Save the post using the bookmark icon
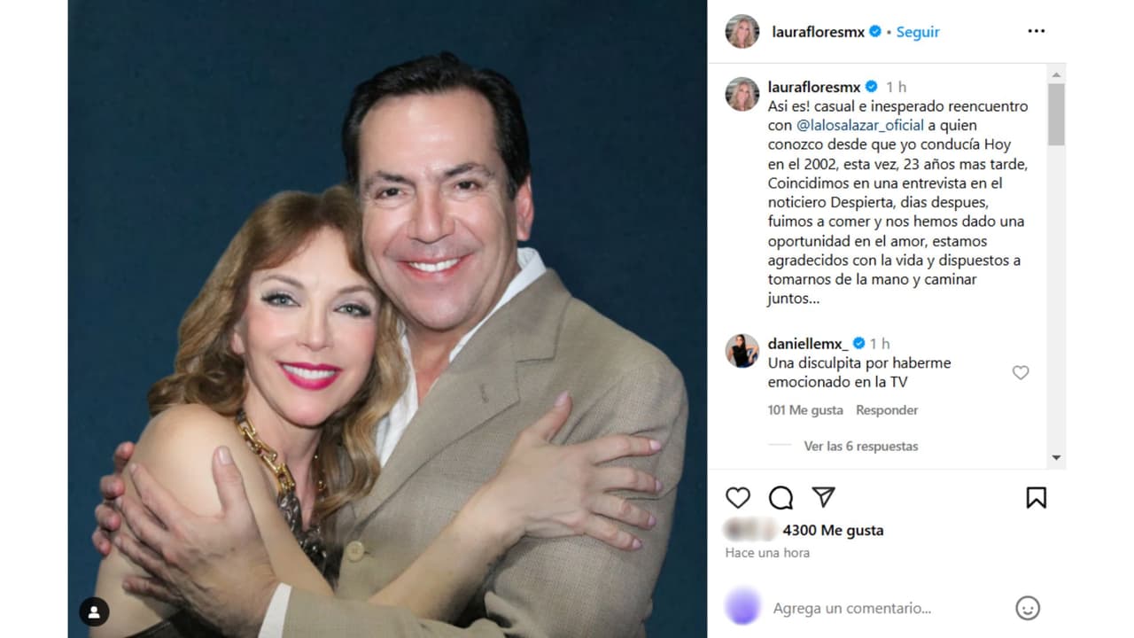The height and width of the screenshot is (638, 1134). [1035, 498]
